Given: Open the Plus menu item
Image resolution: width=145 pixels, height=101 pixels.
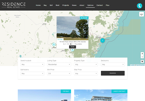Looking at the screenshot, I should point(108,5).
